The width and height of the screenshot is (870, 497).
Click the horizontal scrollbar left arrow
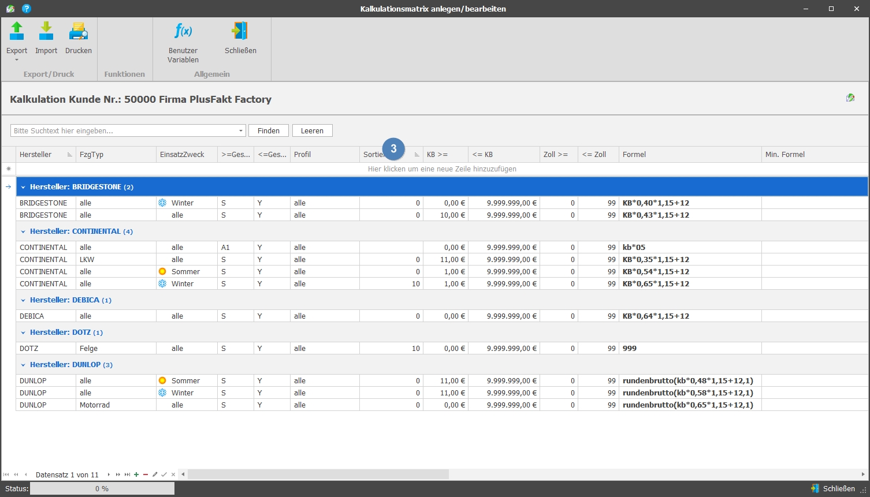tap(183, 474)
